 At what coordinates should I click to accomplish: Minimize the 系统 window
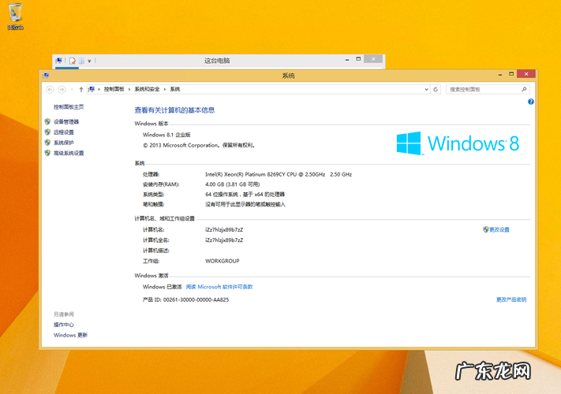tap(499, 74)
